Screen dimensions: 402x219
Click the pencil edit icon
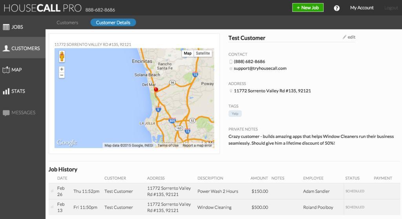click(344, 37)
